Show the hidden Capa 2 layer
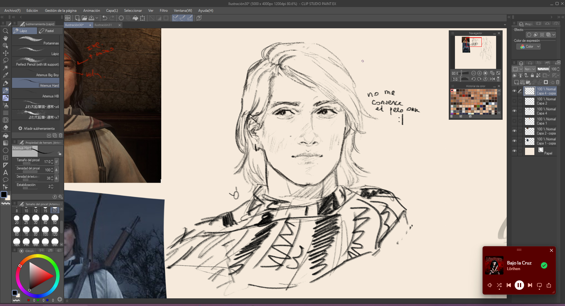Image resolution: width=565 pixels, height=306 pixels. [514, 101]
